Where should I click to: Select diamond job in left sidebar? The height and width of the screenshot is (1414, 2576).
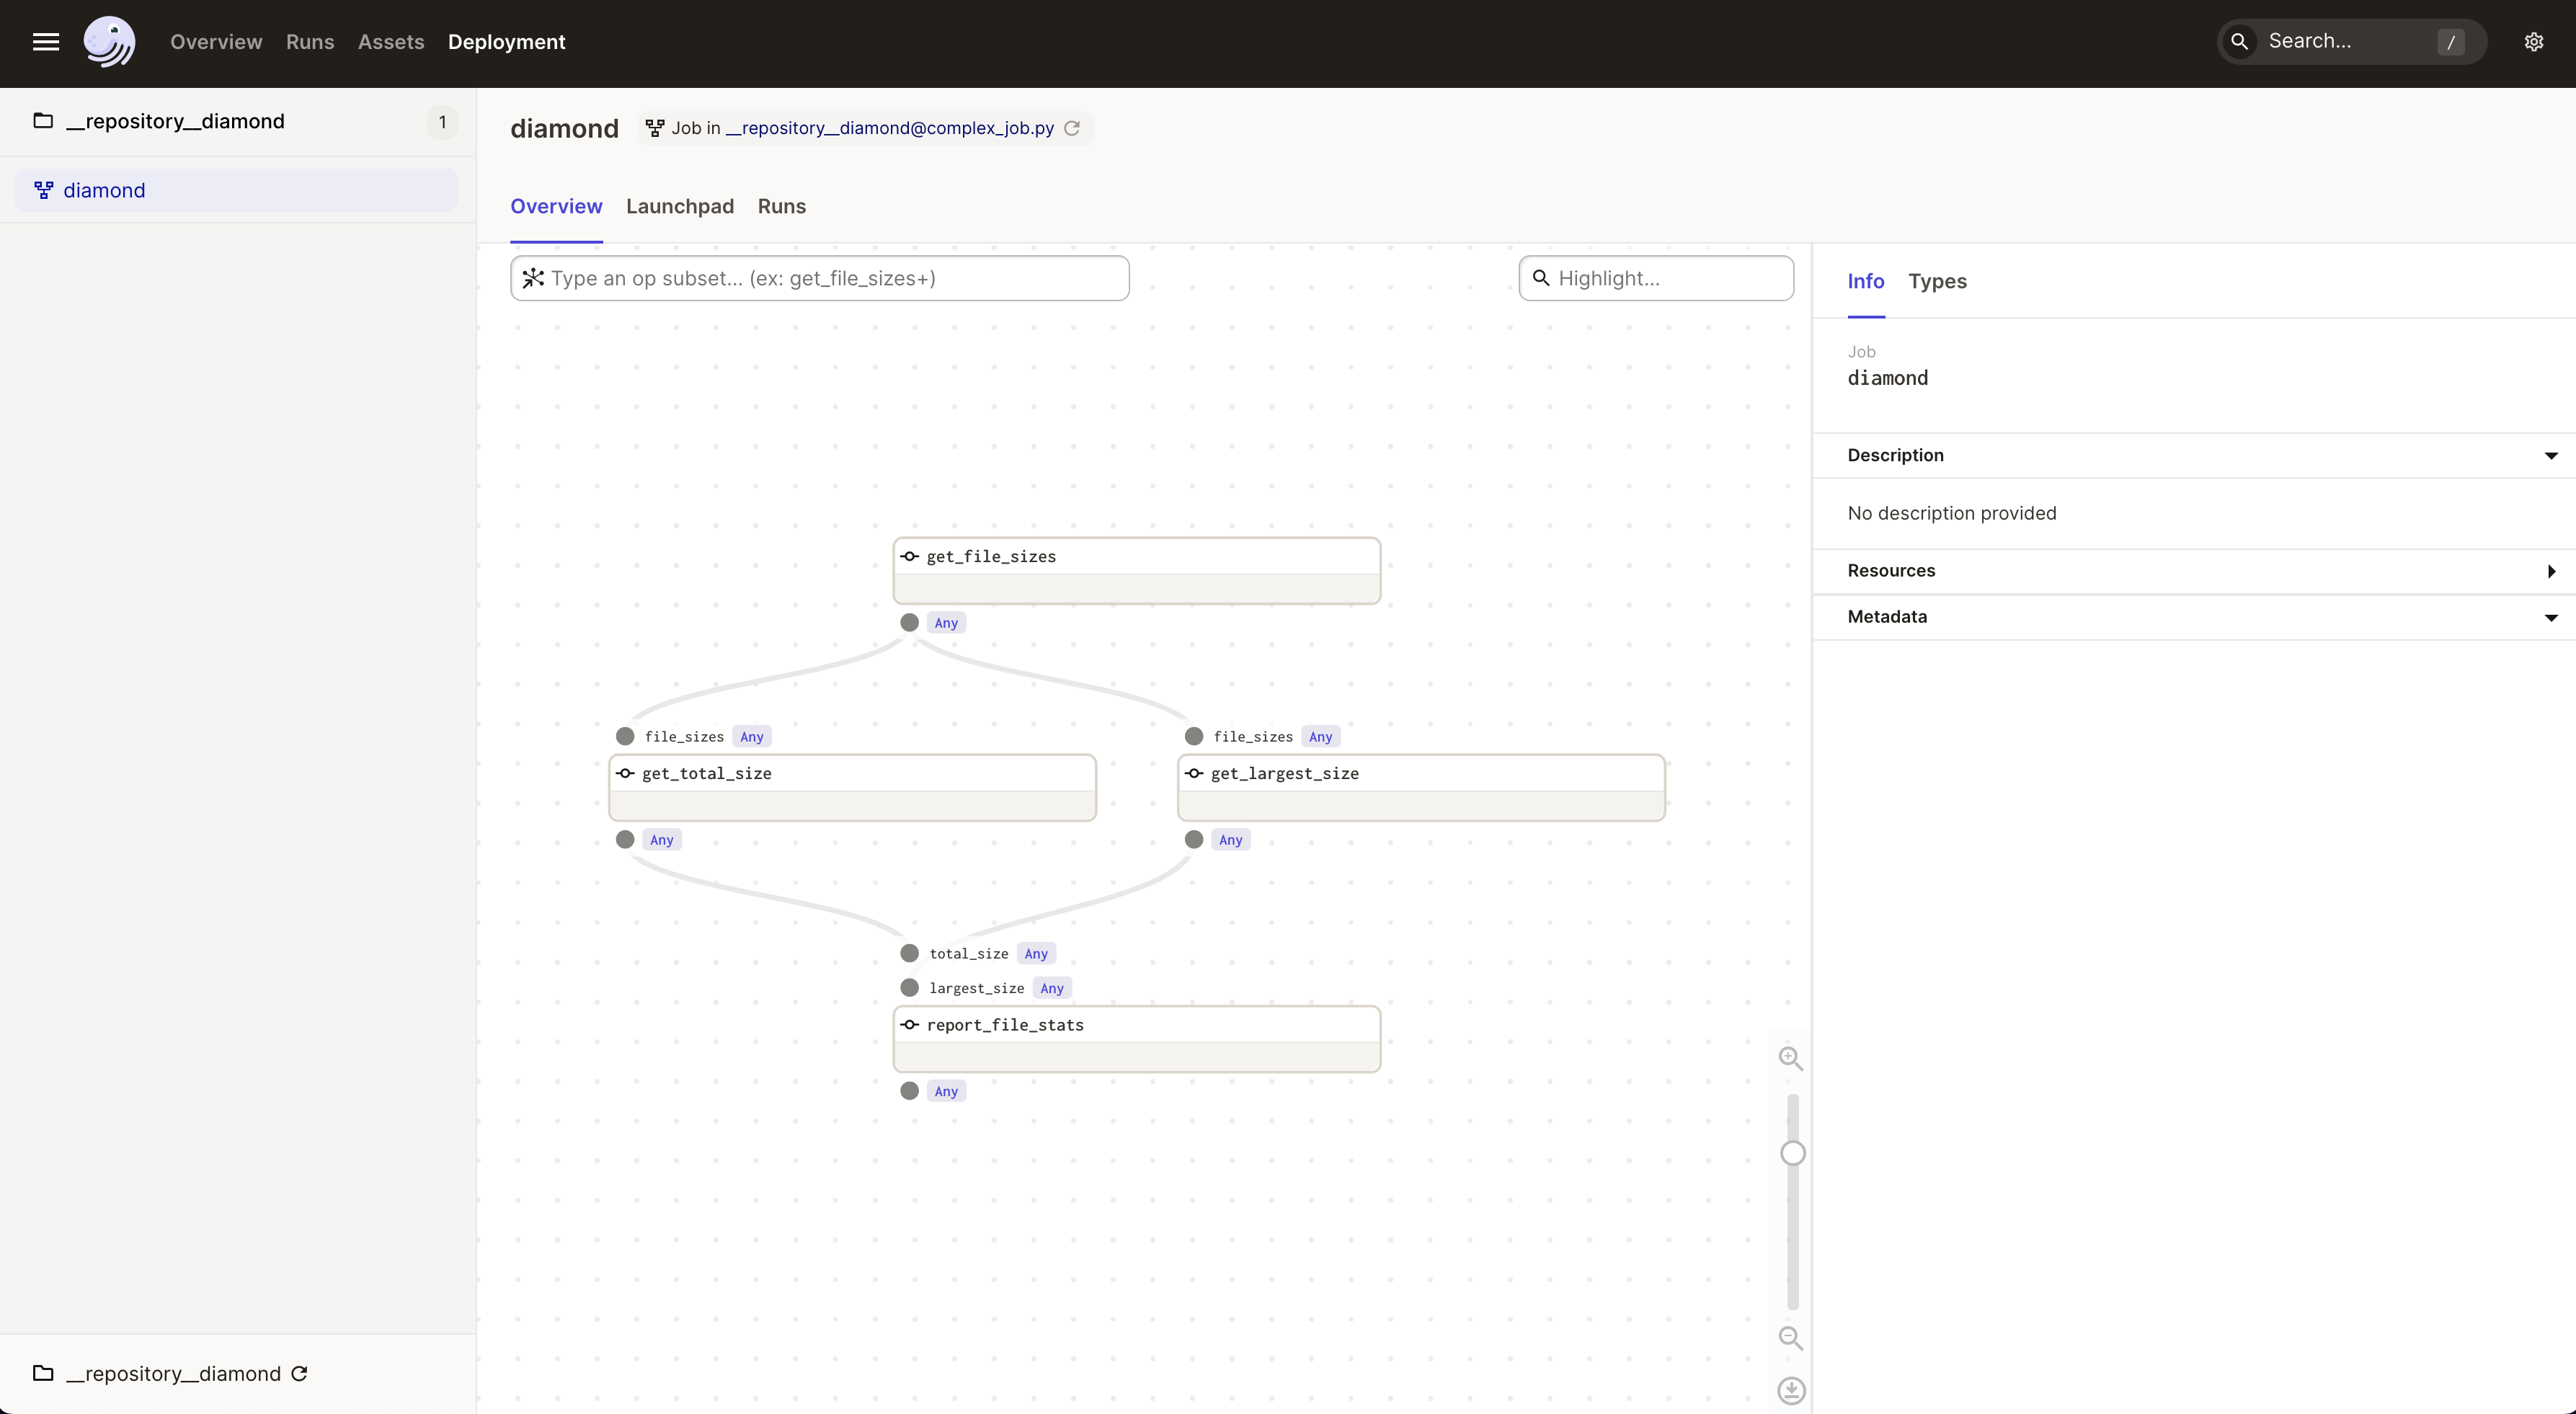click(104, 190)
